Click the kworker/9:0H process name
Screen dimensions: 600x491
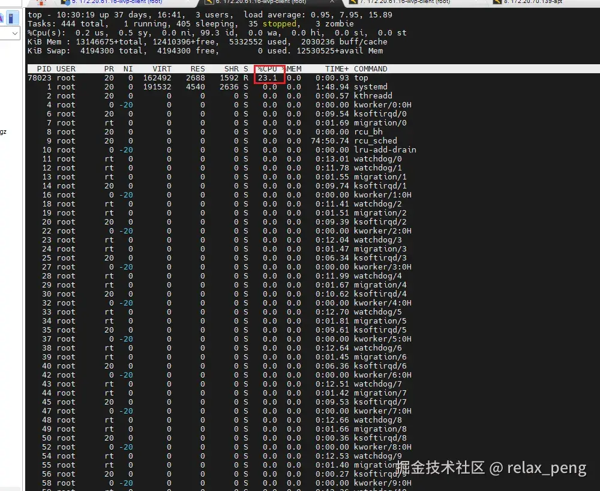click(x=383, y=483)
